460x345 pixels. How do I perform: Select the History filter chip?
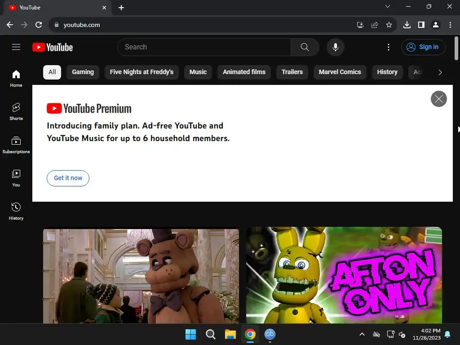[x=387, y=72]
